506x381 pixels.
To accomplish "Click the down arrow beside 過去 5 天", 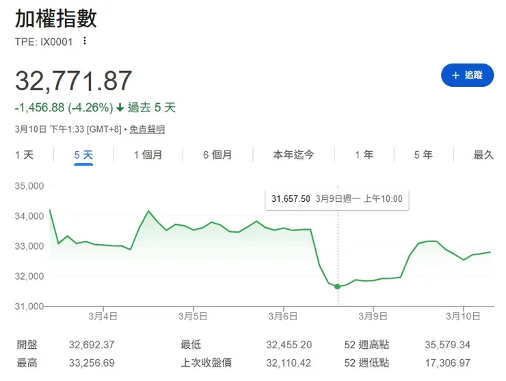I will pos(120,107).
